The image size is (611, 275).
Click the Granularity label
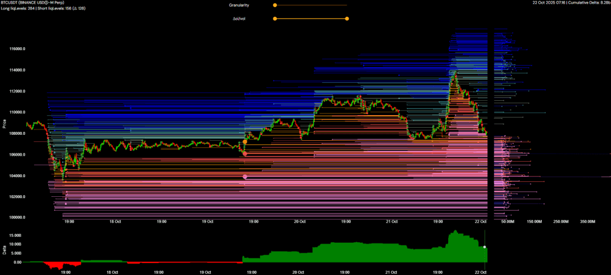pyautogui.click(x=239, y=5)
